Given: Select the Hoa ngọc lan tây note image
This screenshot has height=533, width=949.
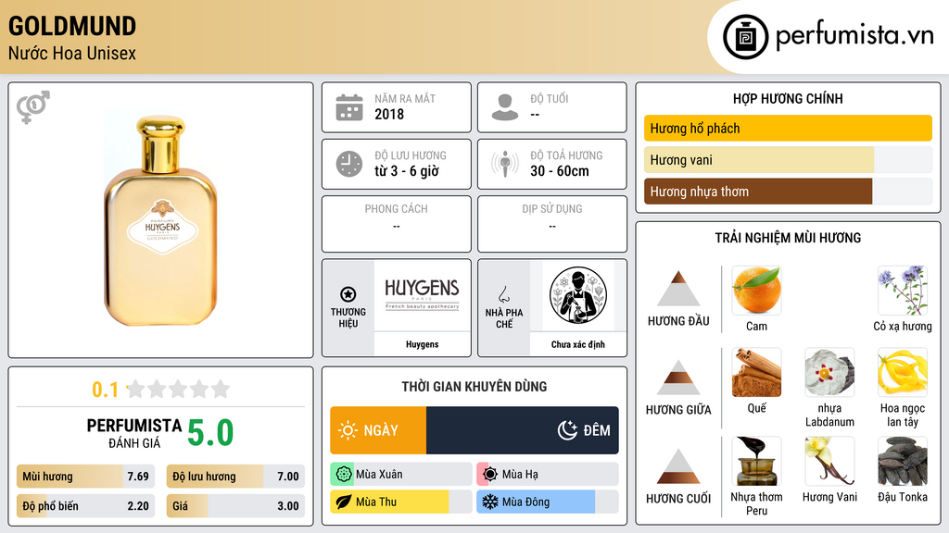Looking at the screenshot, I should [x=903, y=372].
